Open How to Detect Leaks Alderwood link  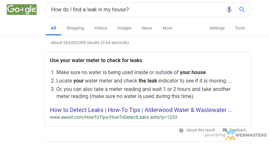click(x=141, y=110)
